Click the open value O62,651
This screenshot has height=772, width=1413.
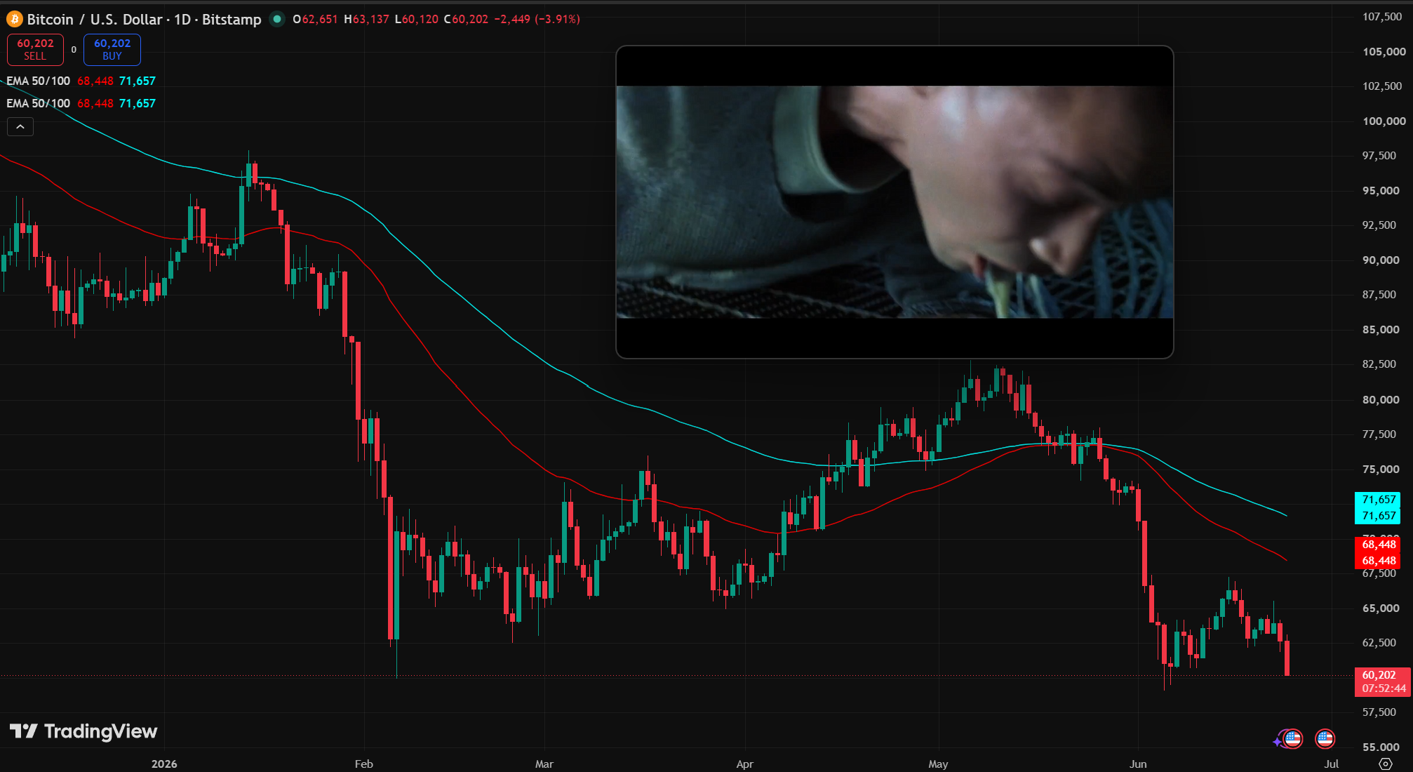(315, 20)
